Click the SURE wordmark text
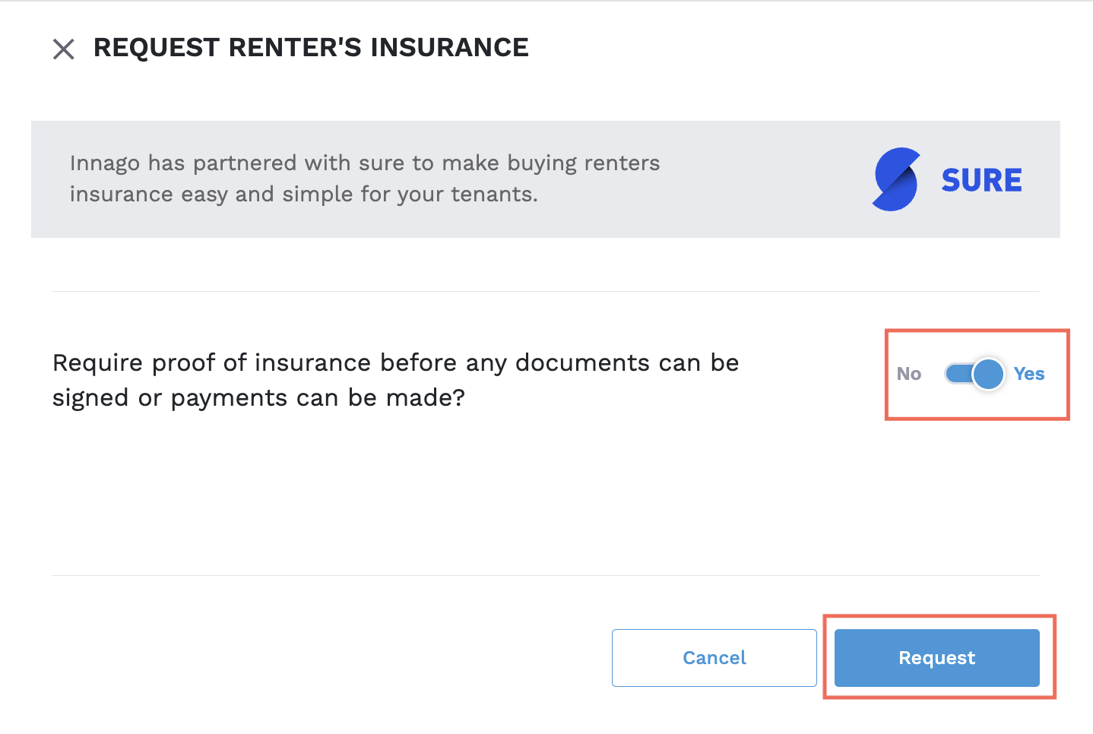 [x=981, y=181]
